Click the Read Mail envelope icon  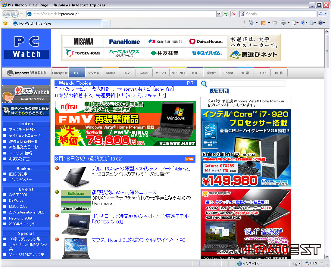click(x=275, y=23)
